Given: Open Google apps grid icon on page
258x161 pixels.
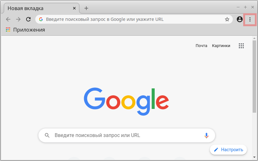Looking at the screenshot, I should pos(241,46).
